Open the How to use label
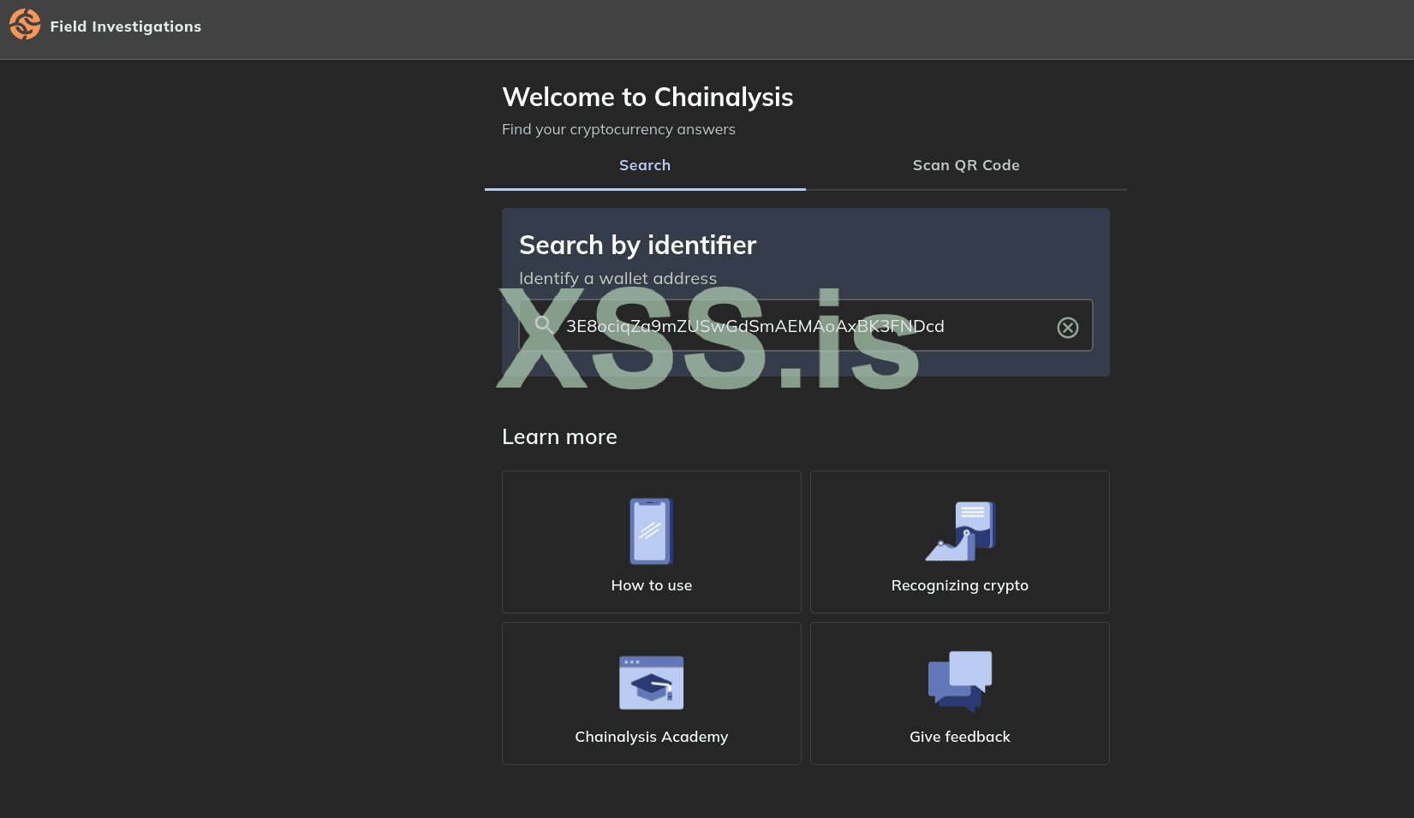This screenshot has height=818, width=1414. 652,585
